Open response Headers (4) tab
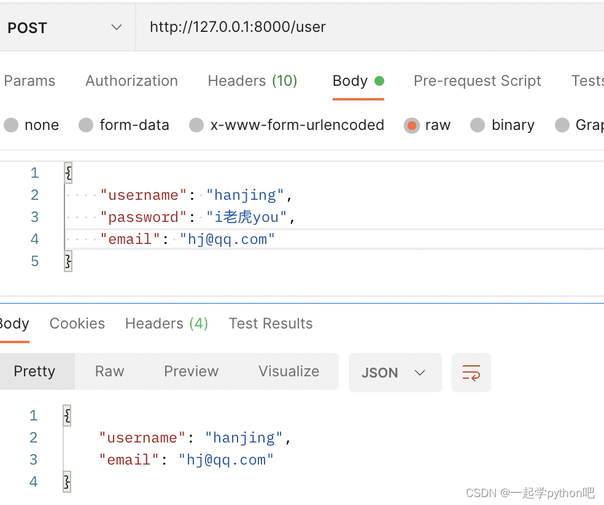The image size is (604, 505). [x=166, y=324]
